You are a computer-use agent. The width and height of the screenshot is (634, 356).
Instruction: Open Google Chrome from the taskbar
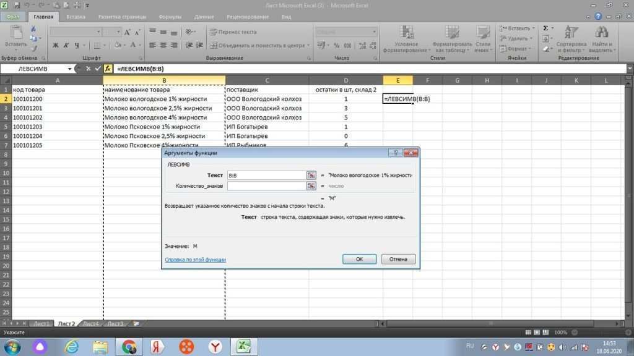[x=129, y=346]
